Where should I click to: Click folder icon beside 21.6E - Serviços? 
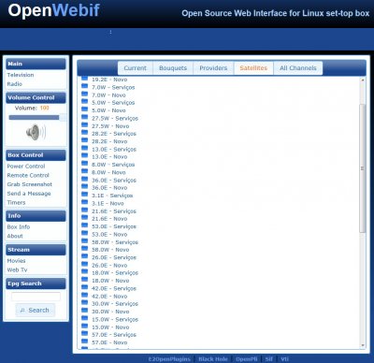pyautogui.click(x=84, y=210)
